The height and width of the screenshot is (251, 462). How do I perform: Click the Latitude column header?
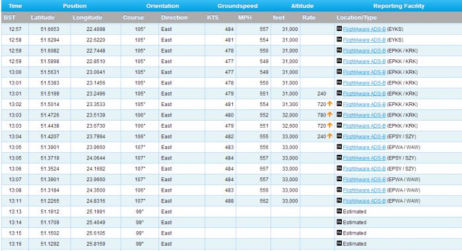tap(43, 17)
